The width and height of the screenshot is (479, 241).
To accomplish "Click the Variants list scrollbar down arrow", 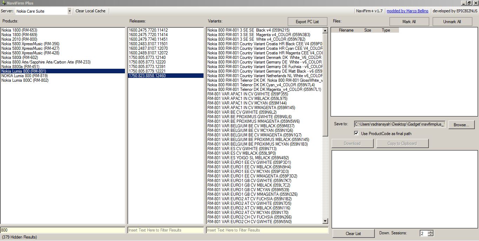I will tap(325, 221).
